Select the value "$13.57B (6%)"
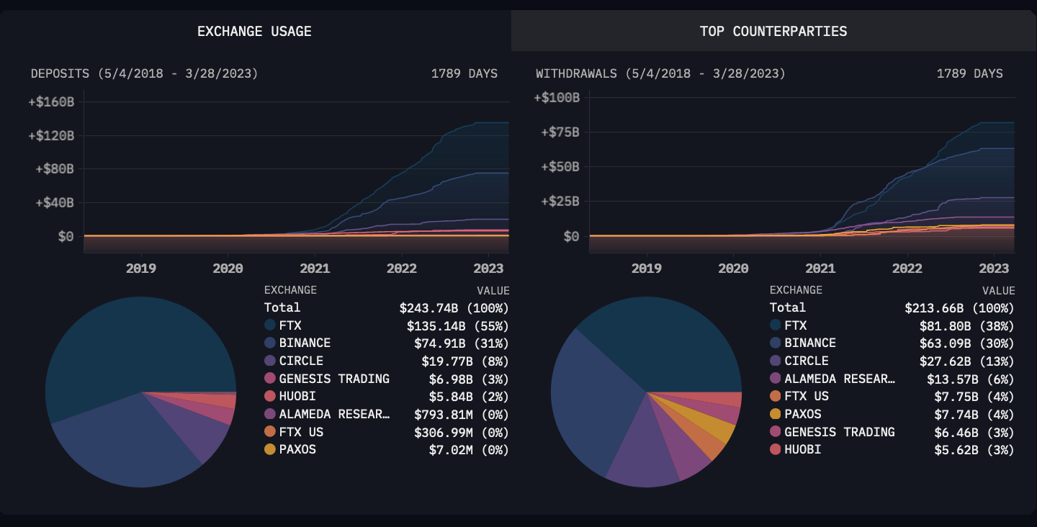The image size is (1037, 527). coord(971,379)
